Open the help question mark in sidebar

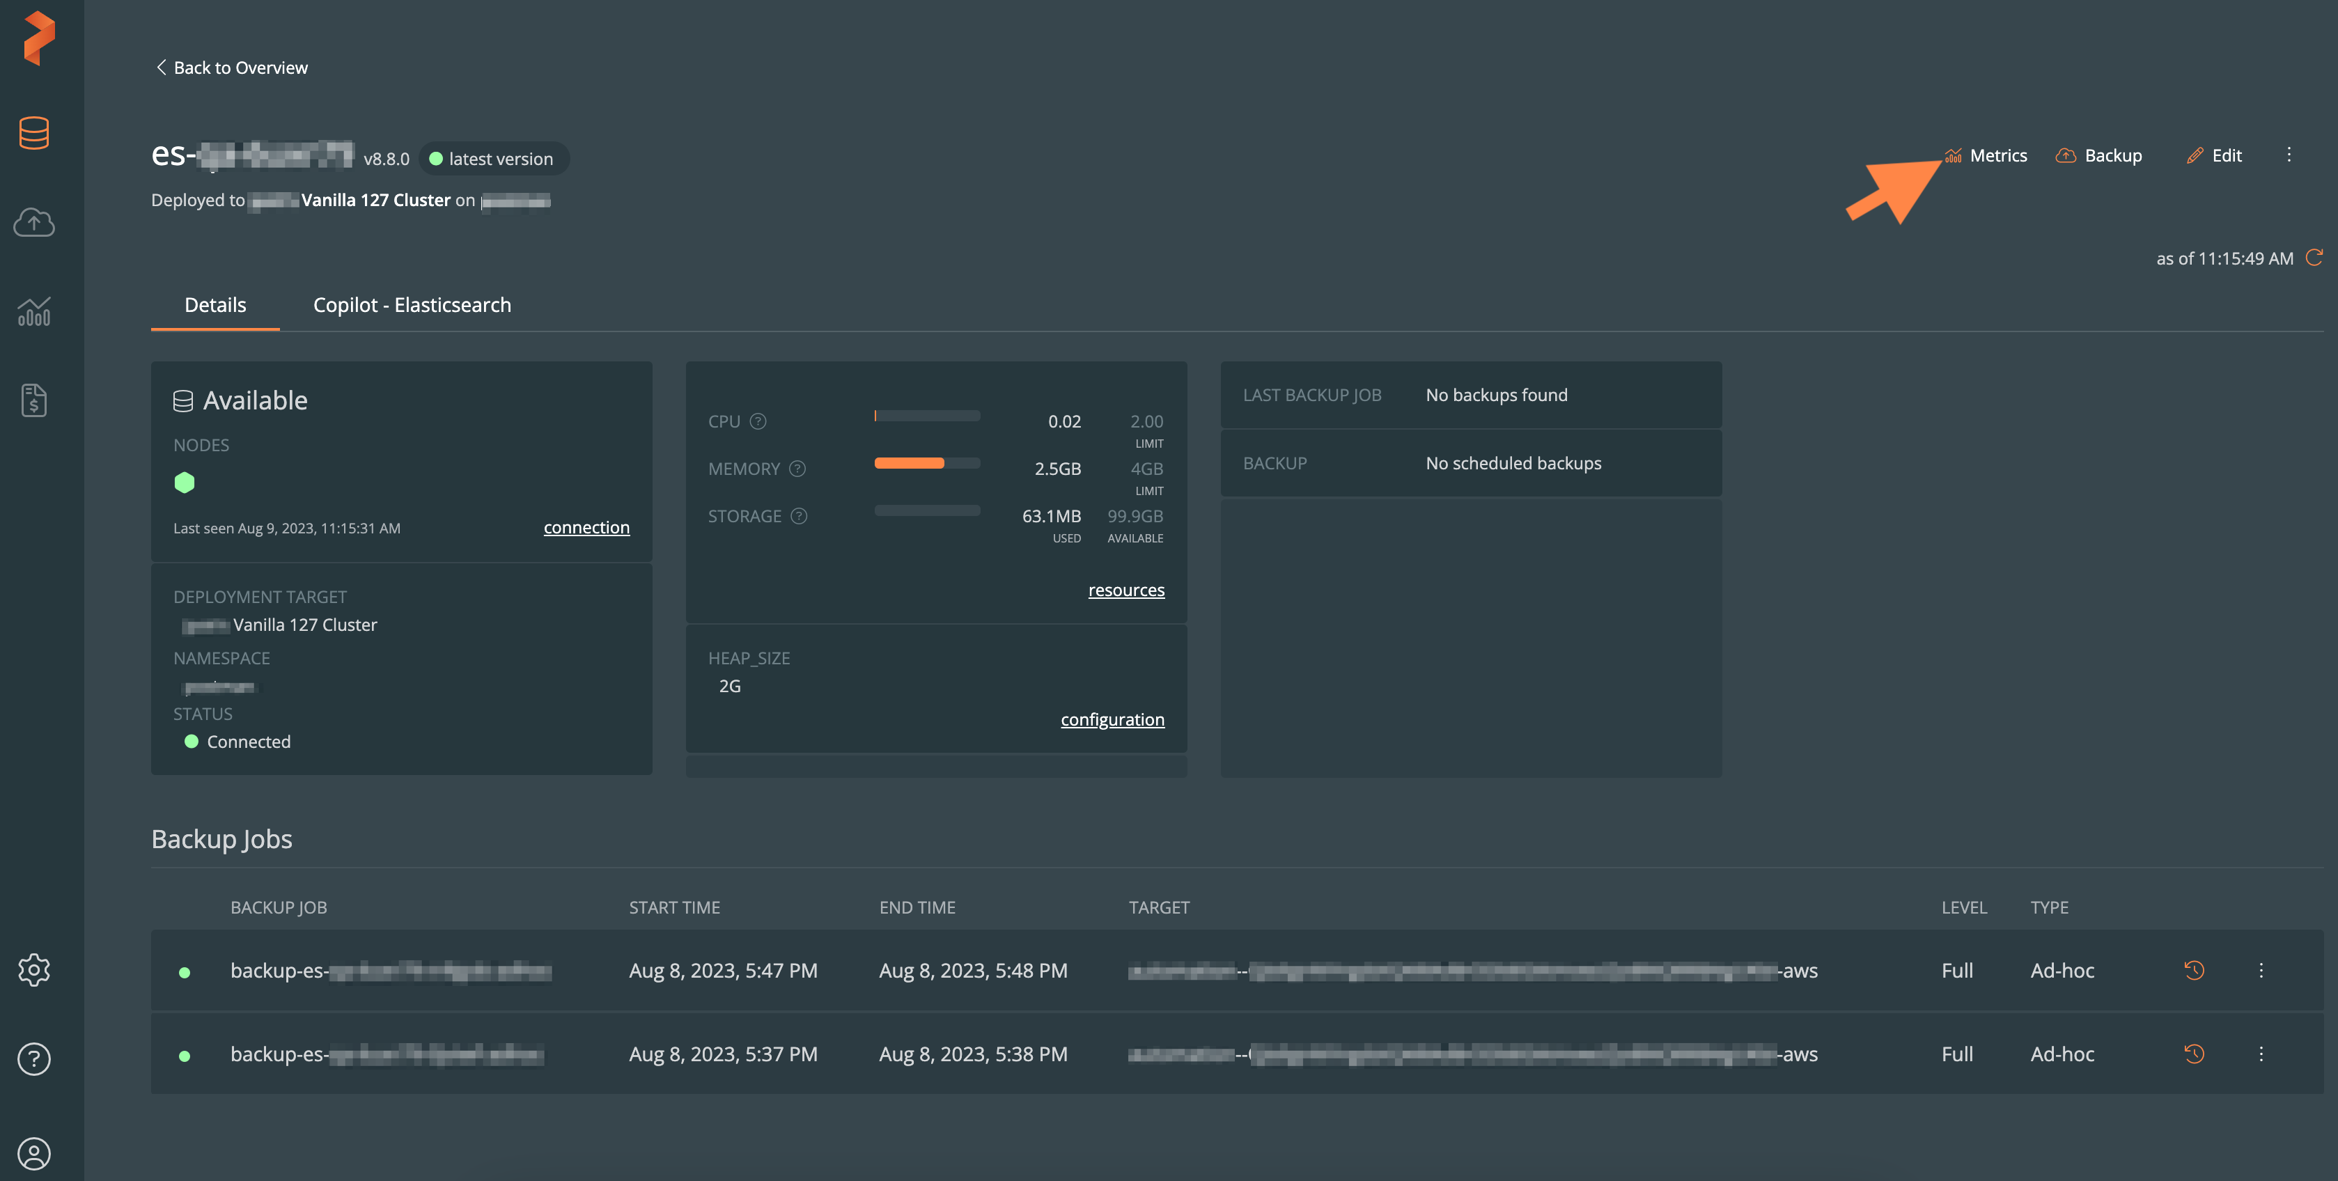(33, 1058)
